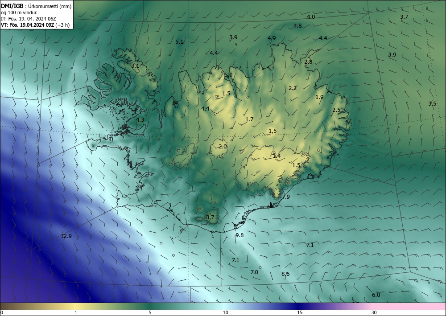Click the 2.5 value in the Eastfjords

[x=336, y=110]
